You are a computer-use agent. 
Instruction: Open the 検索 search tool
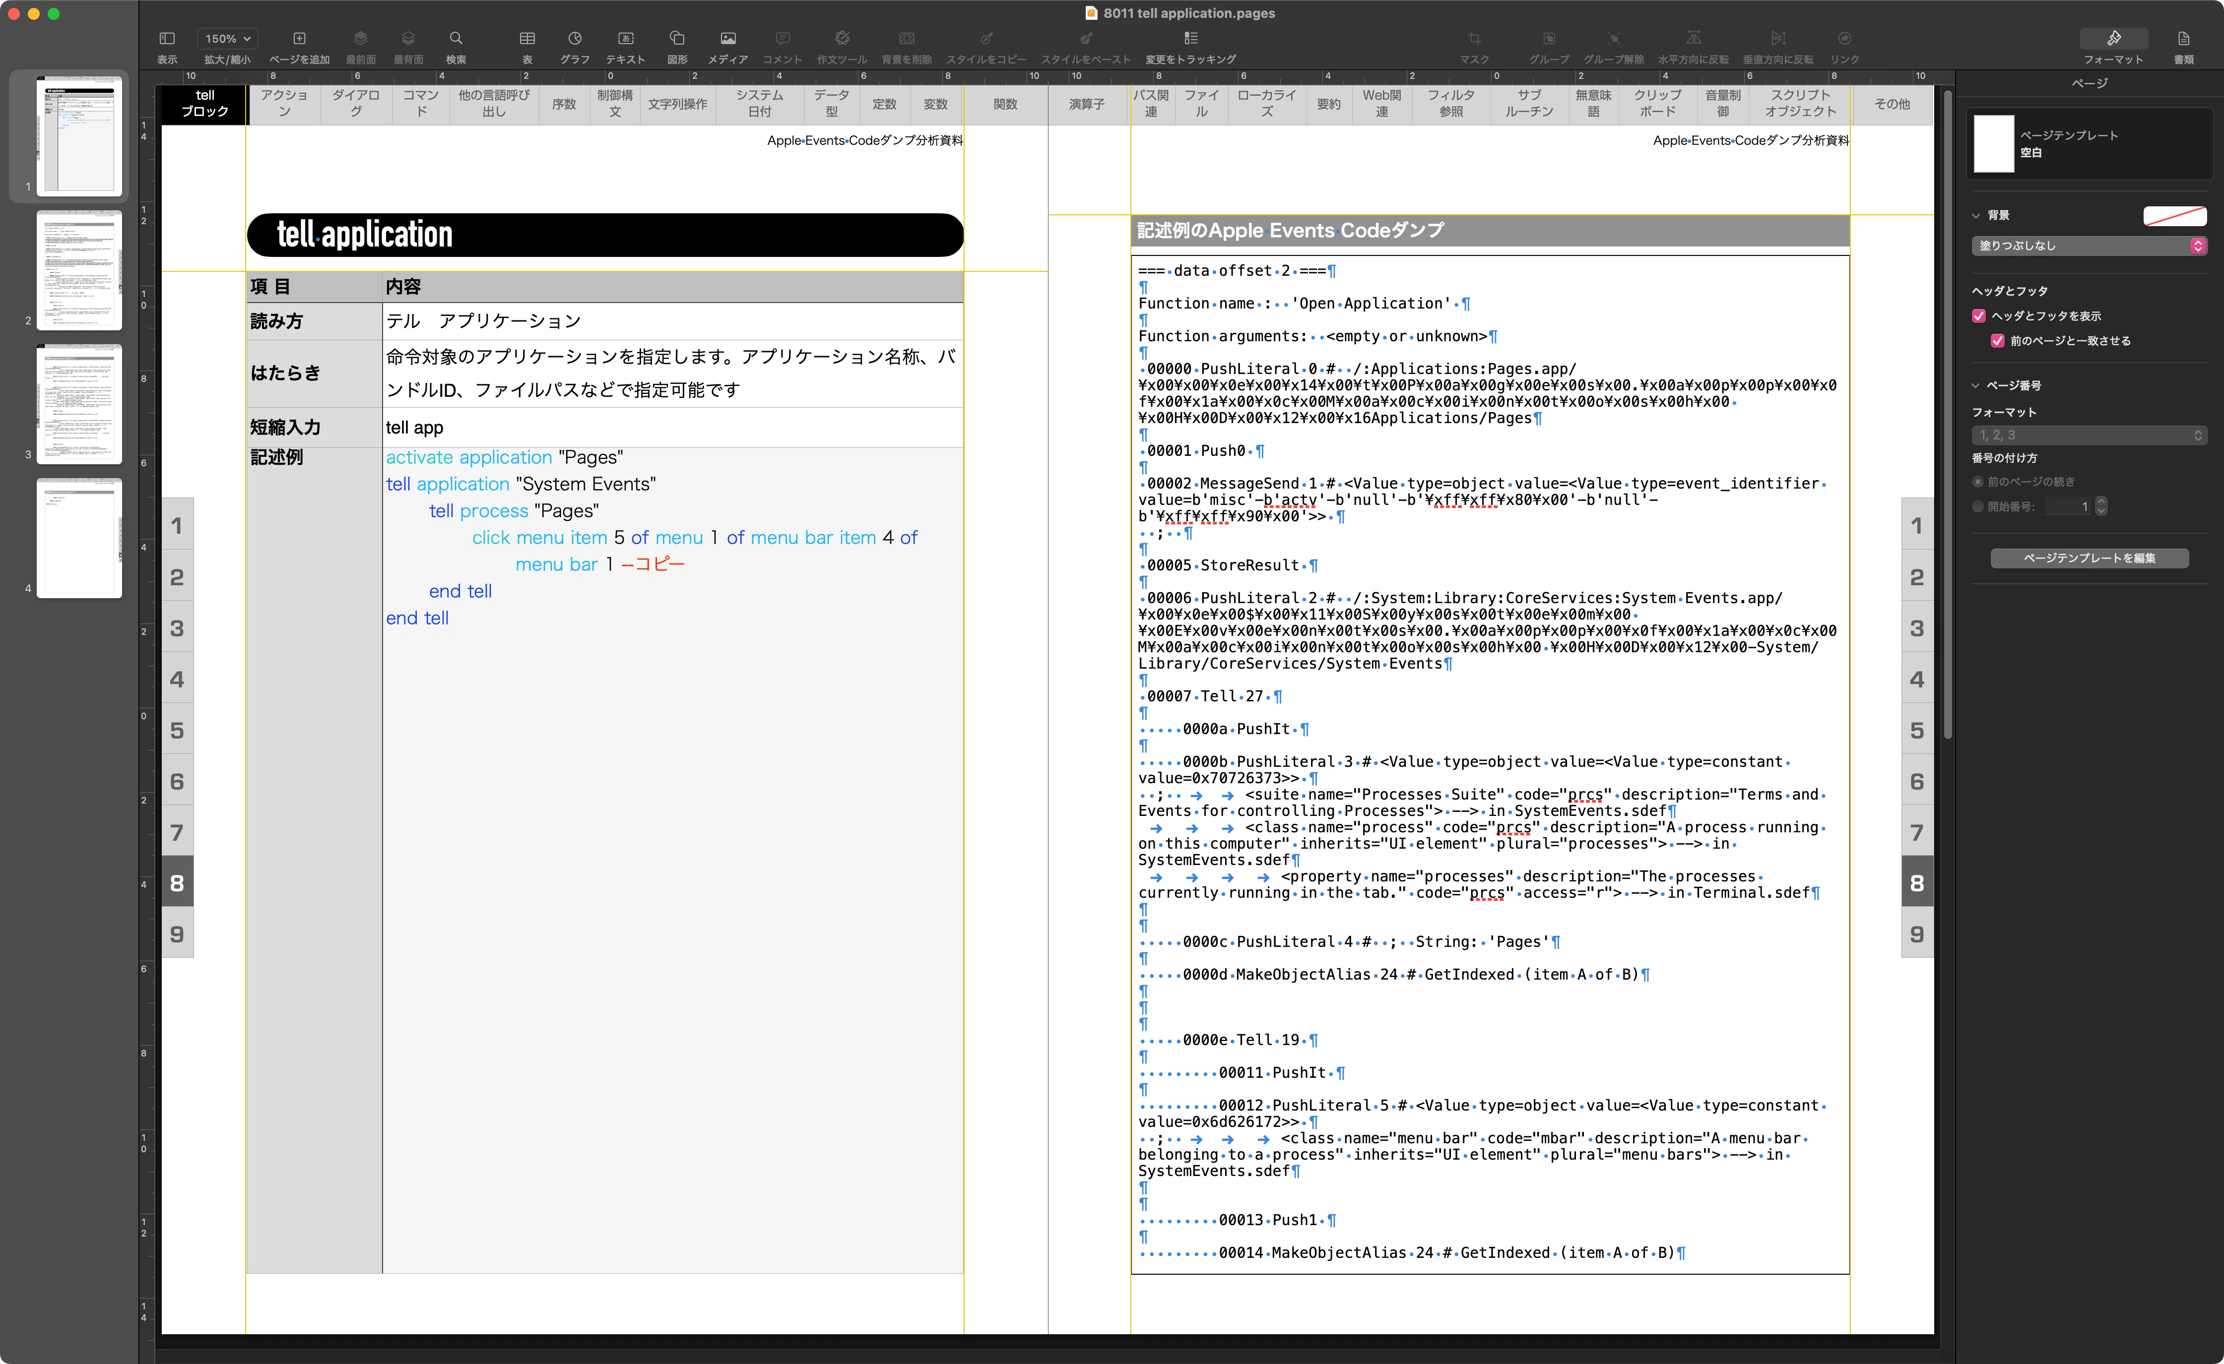point(456,39)
